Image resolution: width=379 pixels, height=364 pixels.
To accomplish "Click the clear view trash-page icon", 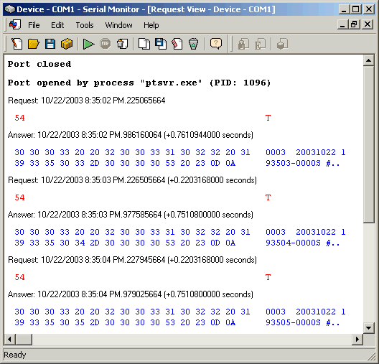I will pyautogui.click(x=122, y=44).
